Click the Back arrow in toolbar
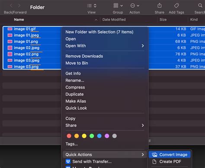The image size is (205, 168). click(11, 6)
